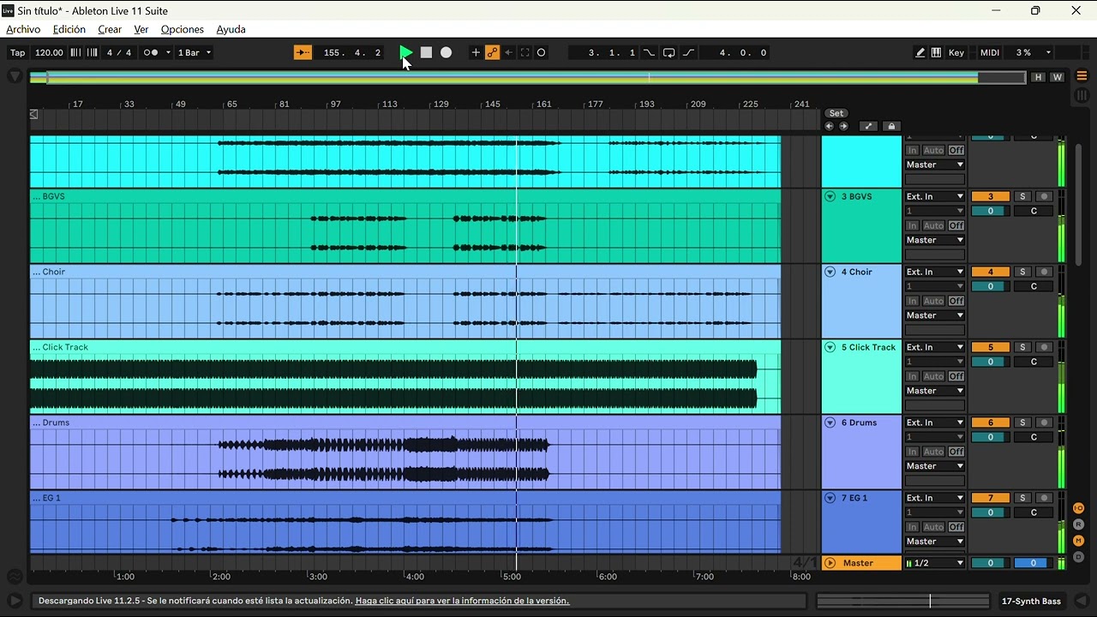
Task: Stop playback with the square Stop button
Action: pyautogui.click(x=426, y=52)
